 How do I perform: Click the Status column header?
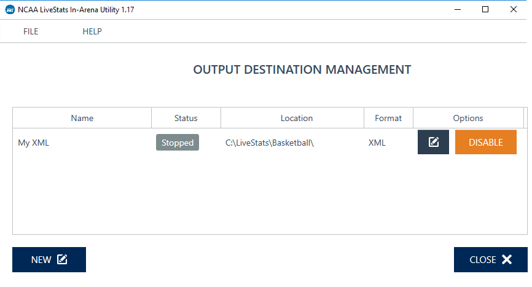(186, 118)
